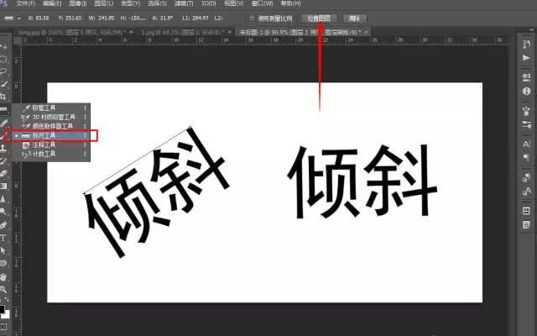The image size is (537, 336).
Task: Select the Healing Brush tool
Action: pyautogui.click(x=3, y=123)
